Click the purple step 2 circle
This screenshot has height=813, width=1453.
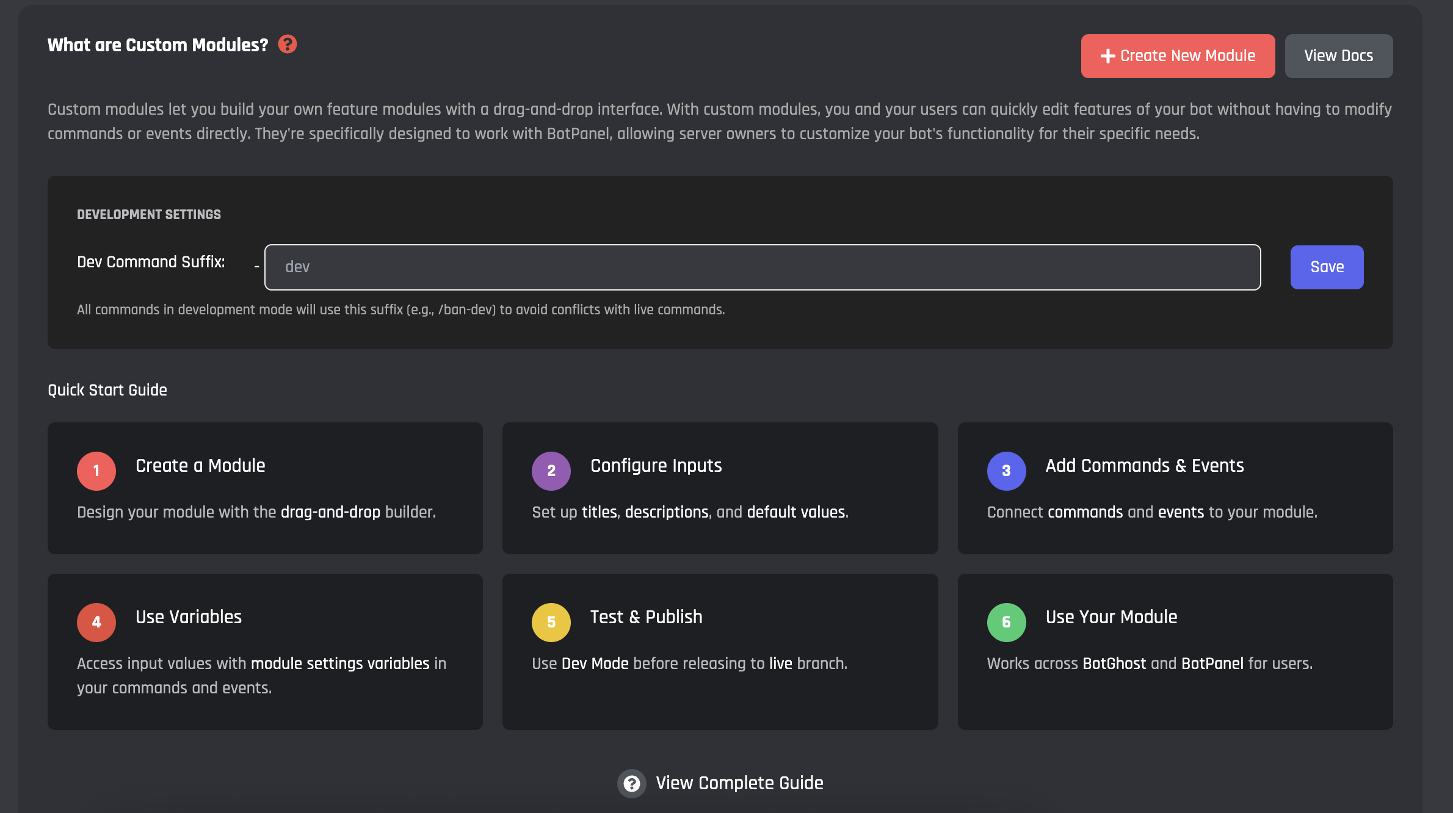[x=551, y=471]
